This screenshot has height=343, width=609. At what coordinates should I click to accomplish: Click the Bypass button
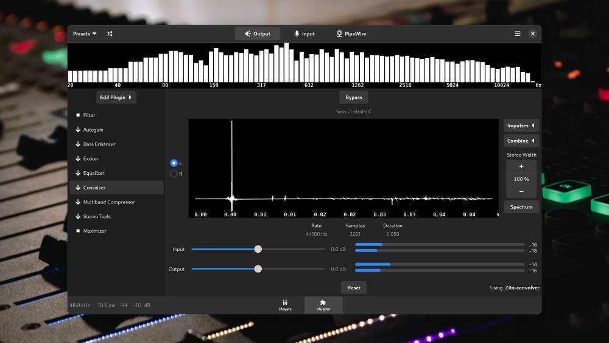click(353, 97)
